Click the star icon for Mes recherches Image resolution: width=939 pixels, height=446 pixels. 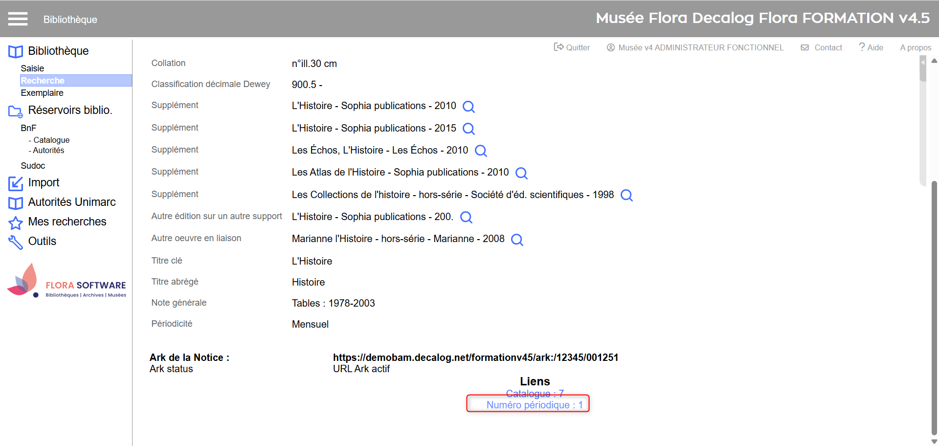coord(16,223)
